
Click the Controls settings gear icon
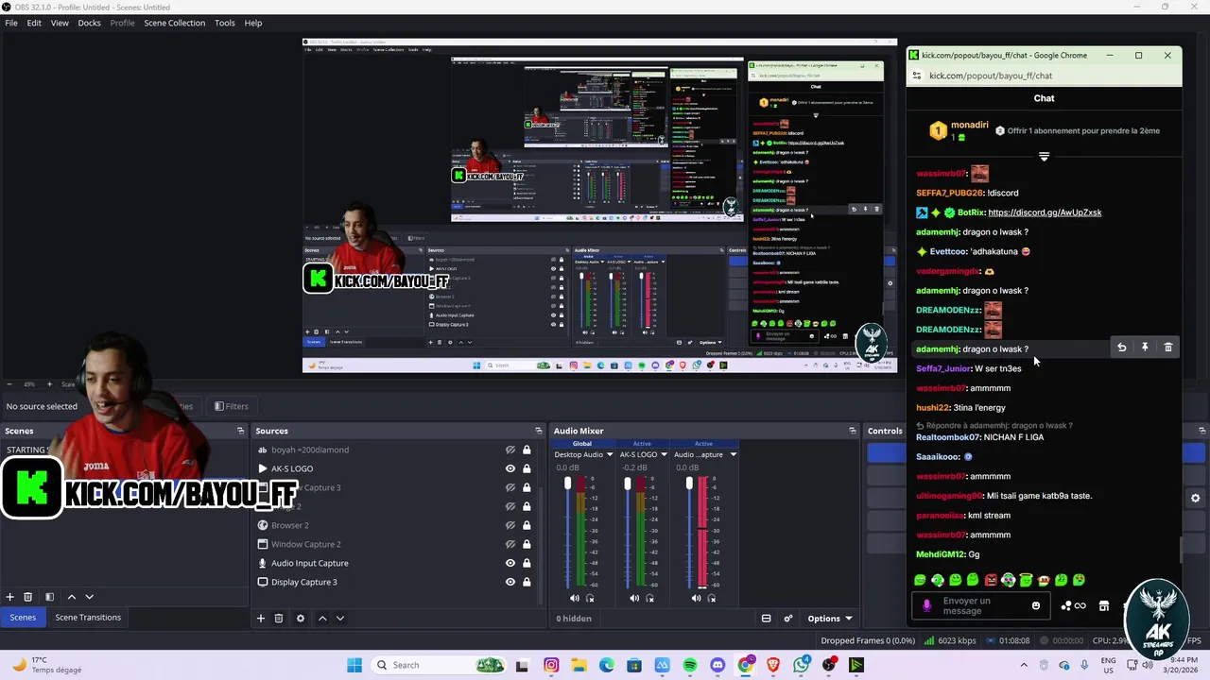1195,498
